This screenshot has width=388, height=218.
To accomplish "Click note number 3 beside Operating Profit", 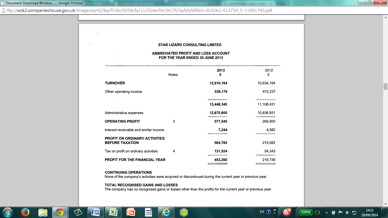I will pyautogui.click(x=174, y=121).
